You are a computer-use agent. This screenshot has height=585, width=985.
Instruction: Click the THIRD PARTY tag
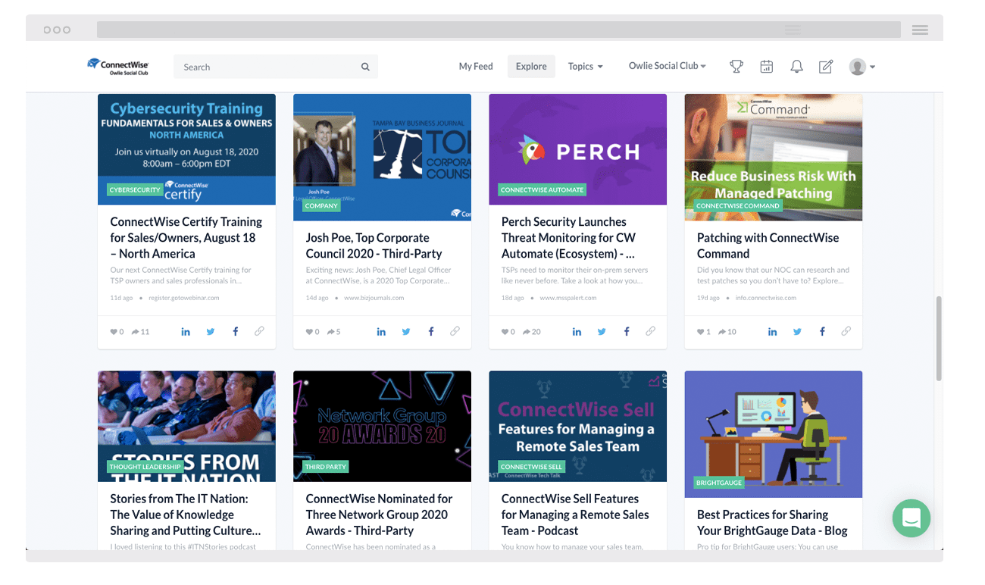tap(326, 467)
